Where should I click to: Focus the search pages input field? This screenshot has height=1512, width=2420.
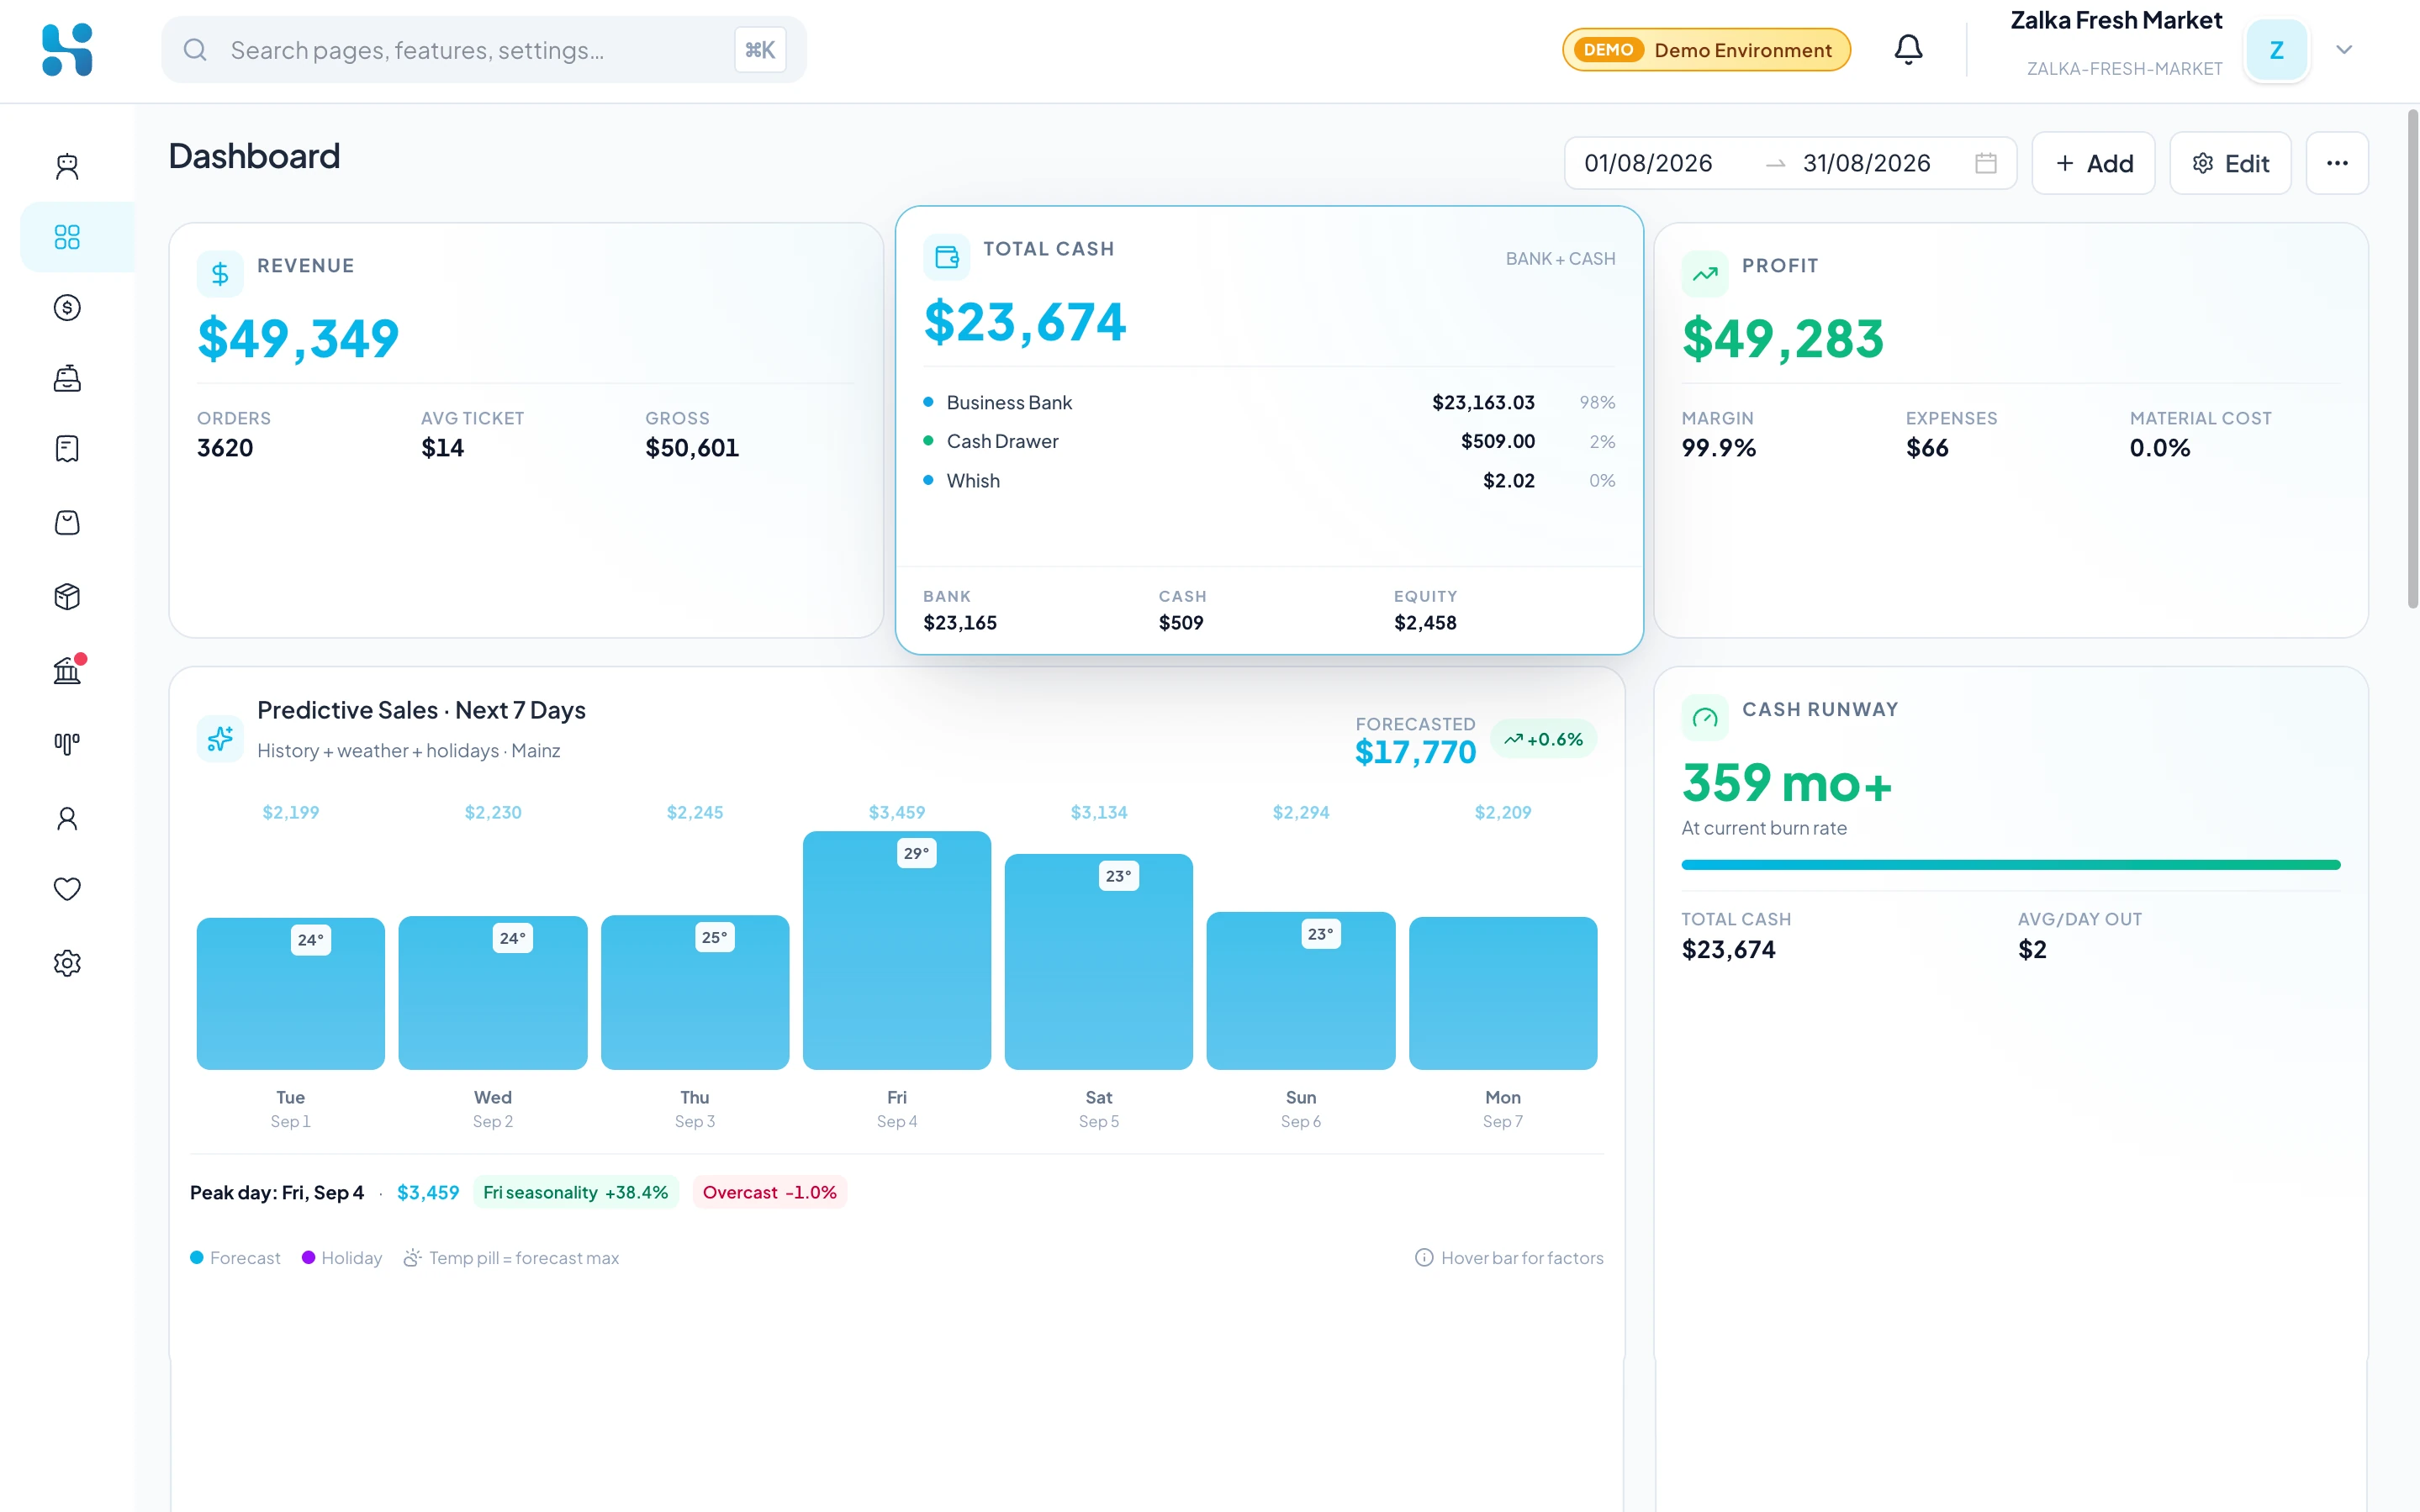click(x=483, y=50)
